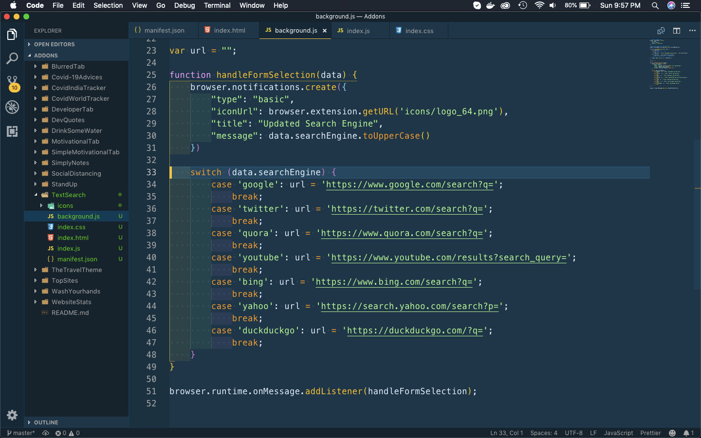The height and width of the screenshot is (438, 701).
Task: Click the volume icon in menu bar
Action: [x=553, y=5]
